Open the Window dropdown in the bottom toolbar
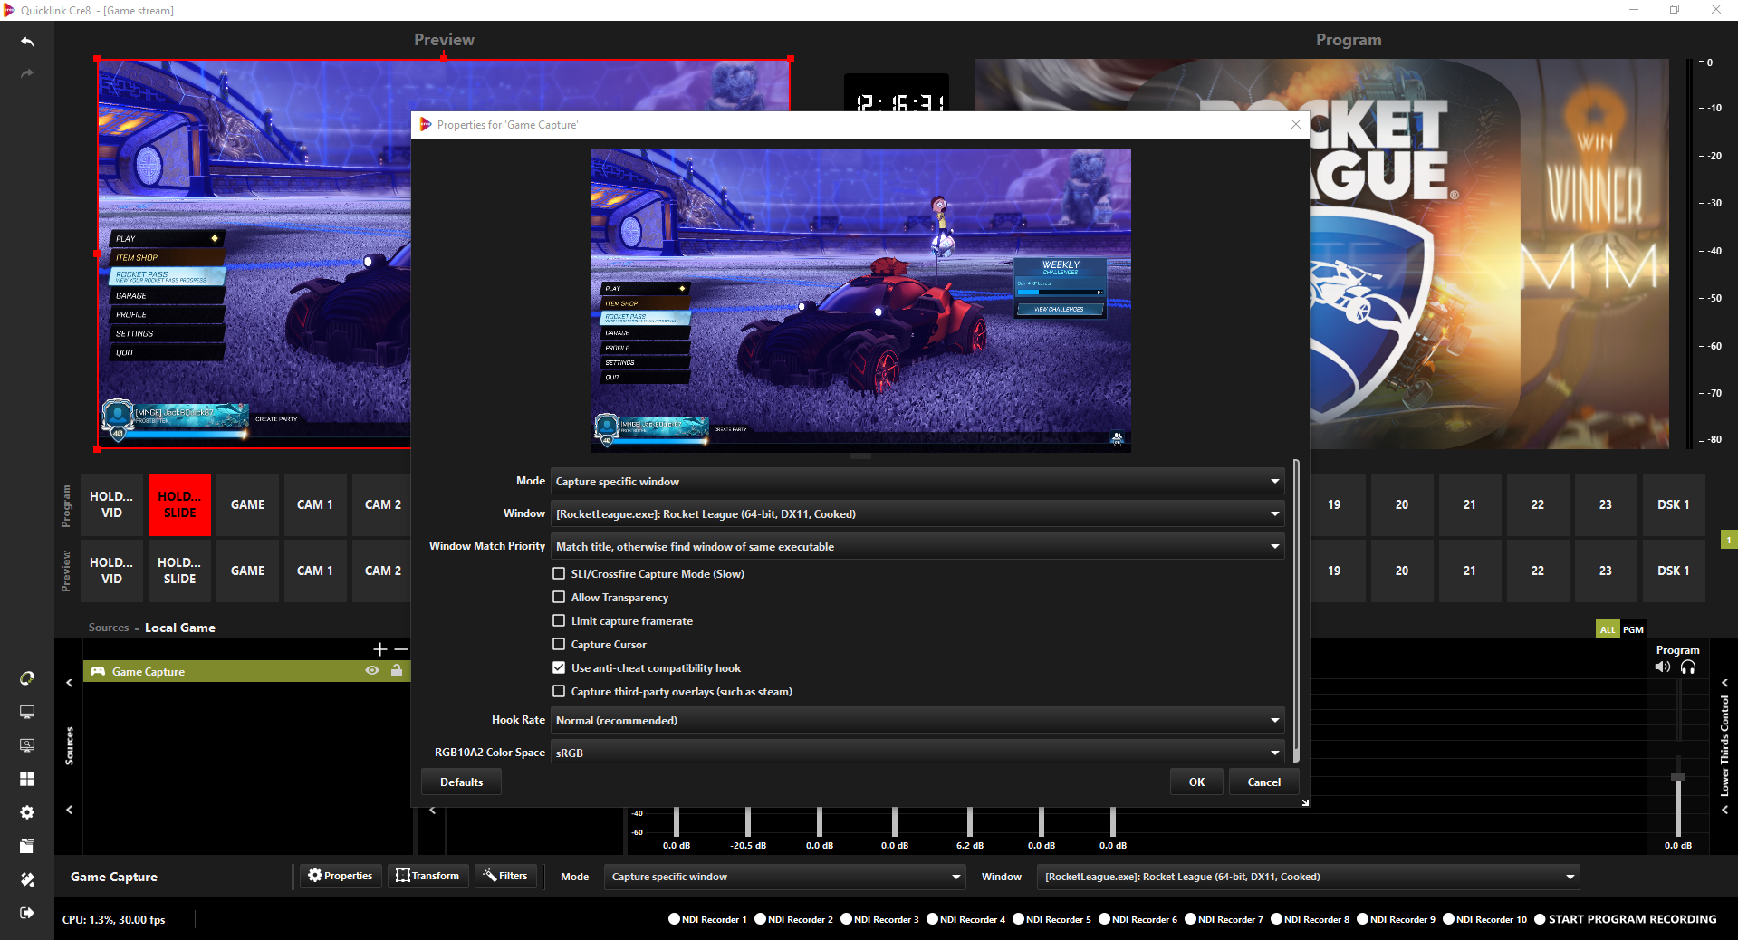 pyautogui.click(x=1309, y=877)
